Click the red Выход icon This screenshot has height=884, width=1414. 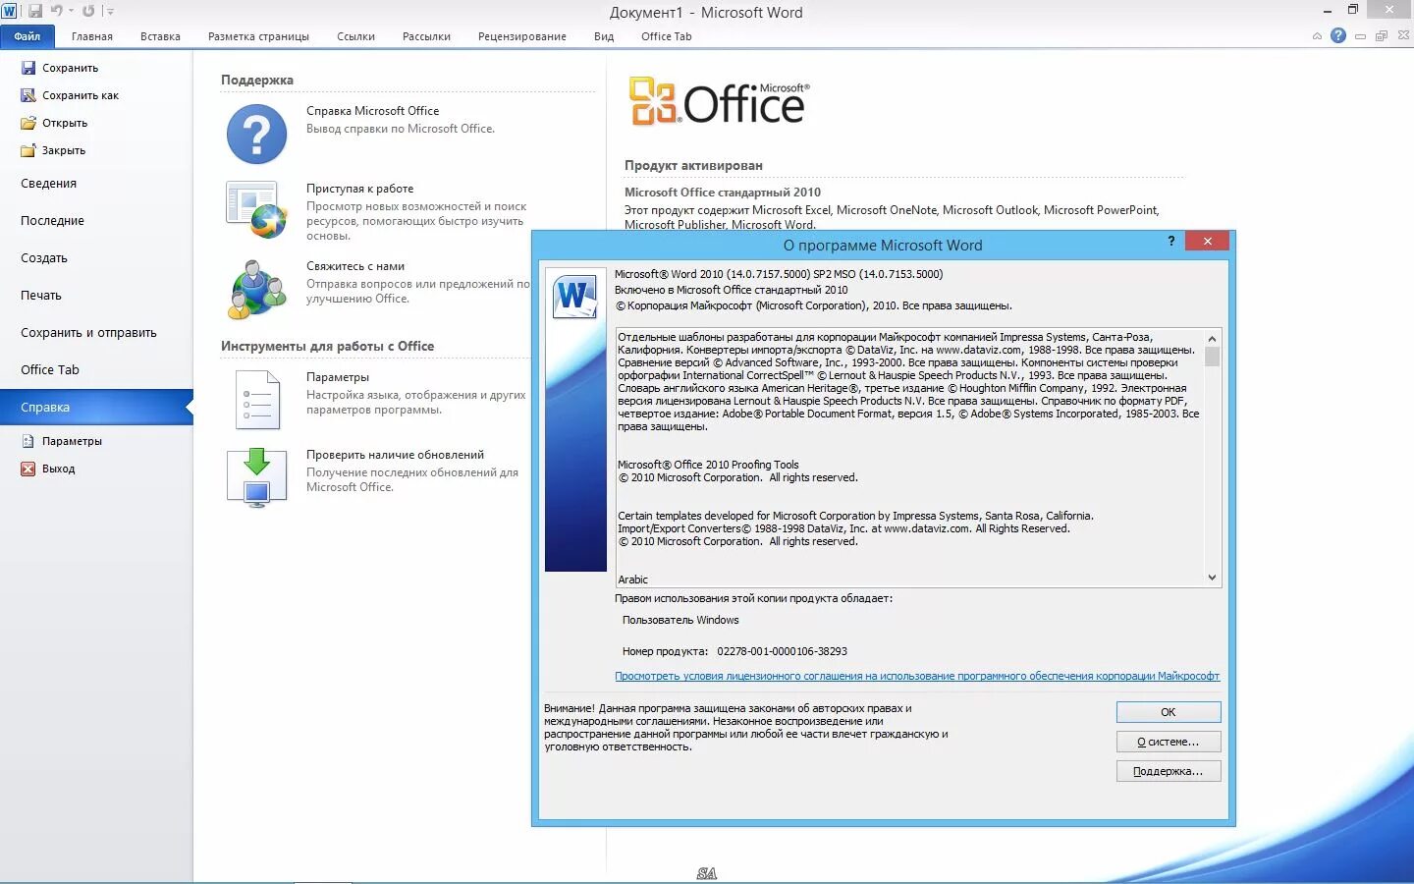click(28, 469)
